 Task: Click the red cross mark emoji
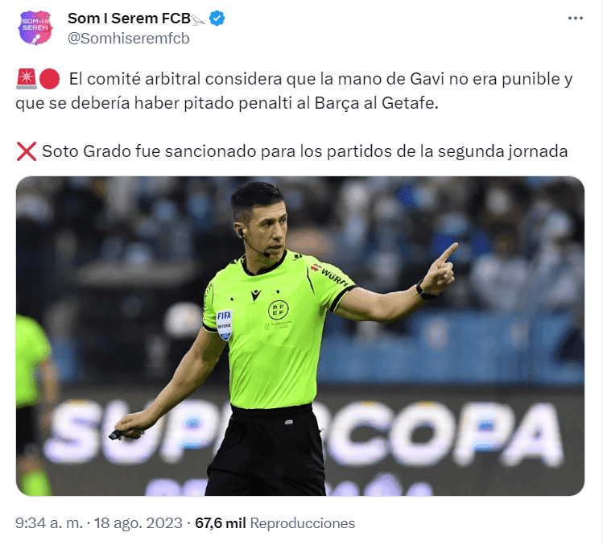(27, 151)
